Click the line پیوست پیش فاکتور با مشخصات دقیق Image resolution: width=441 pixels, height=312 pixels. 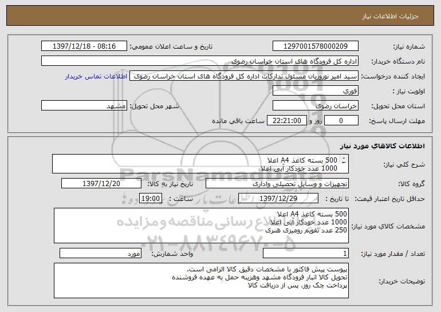coord(267,269)
